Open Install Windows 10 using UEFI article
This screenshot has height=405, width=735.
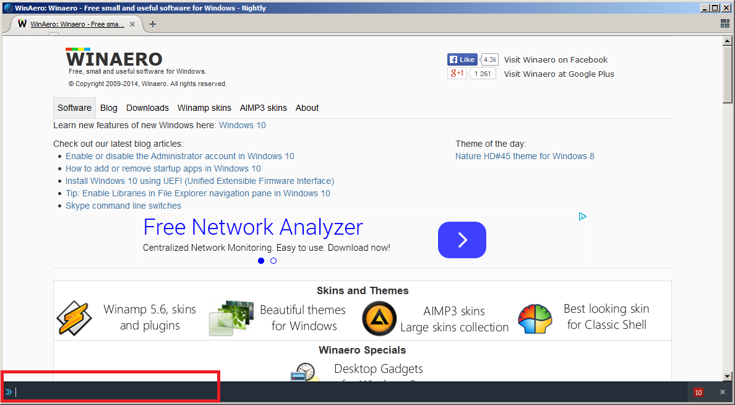pyautogui.click(x=200, y=181)
